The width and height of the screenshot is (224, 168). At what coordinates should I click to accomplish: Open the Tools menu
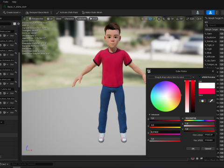point(6,2)
